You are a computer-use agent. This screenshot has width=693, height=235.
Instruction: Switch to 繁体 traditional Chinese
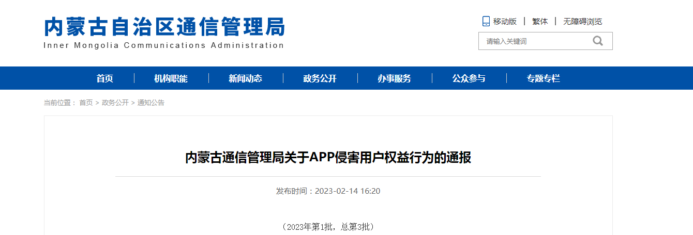(540, 21)
